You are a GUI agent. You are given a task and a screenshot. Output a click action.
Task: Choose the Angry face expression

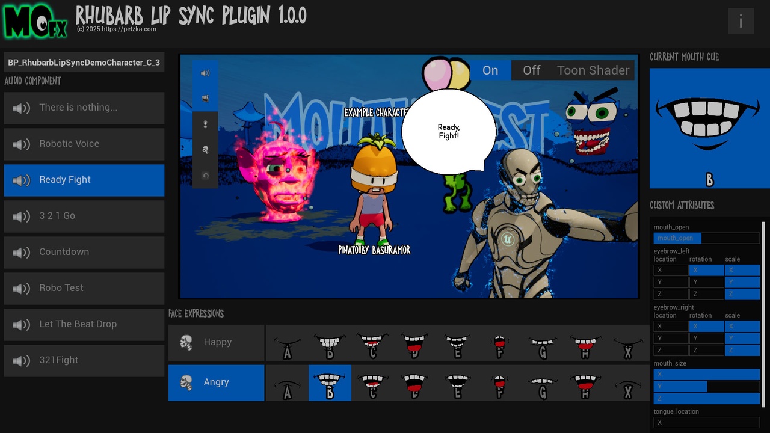[217, 382]
